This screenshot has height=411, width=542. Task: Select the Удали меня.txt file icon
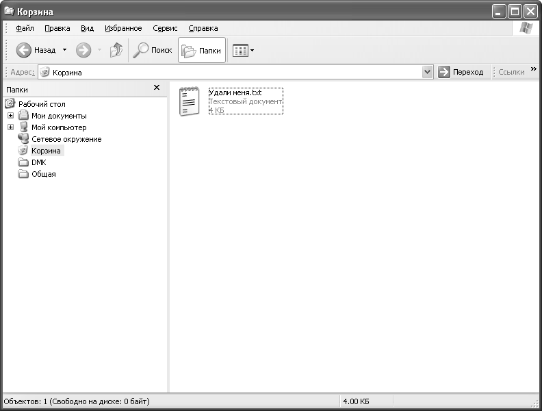190,101
